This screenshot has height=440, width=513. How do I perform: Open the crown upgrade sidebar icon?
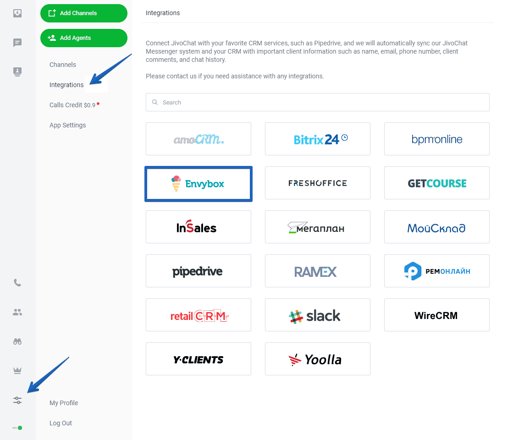pyautogui.click(x=17, y=371)
